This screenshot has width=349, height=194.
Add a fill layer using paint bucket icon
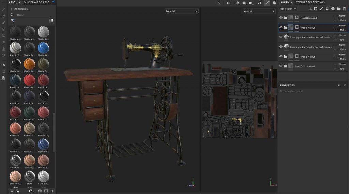tap(327, 9)
